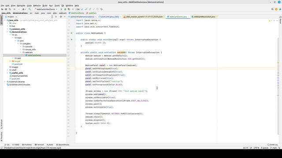Screen dimensions: 282x158
Task: Run with coverage icon
Action: 69,9
